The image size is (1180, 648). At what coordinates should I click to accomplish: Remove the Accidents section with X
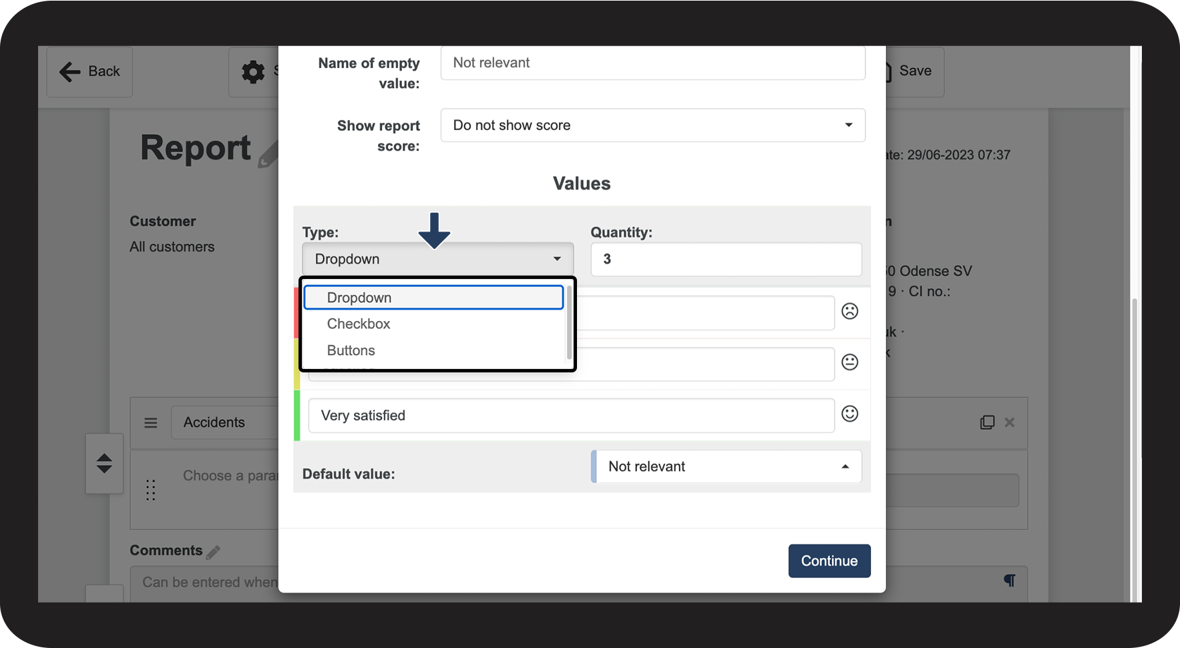(x=1010, y=422)
